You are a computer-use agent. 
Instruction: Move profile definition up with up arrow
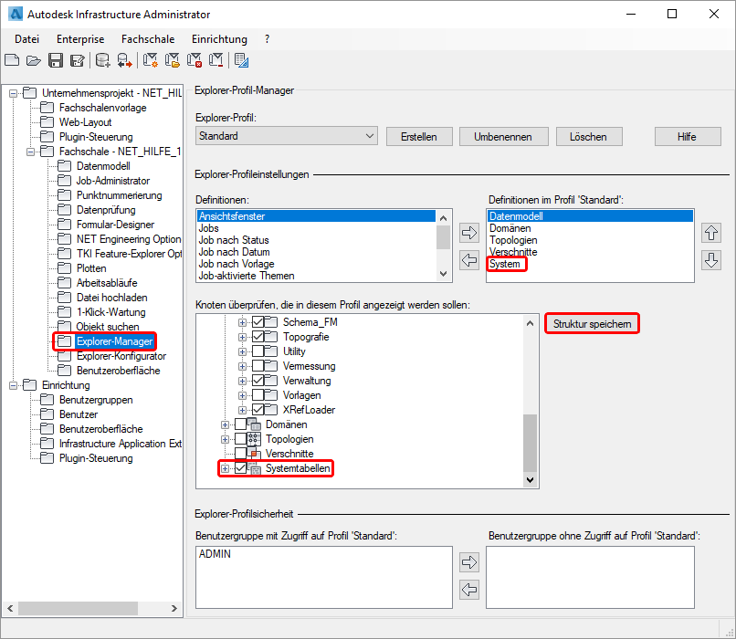pos(711,233)
